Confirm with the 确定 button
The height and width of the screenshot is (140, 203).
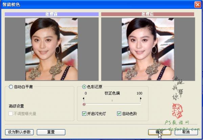click(x=160, y=132)
